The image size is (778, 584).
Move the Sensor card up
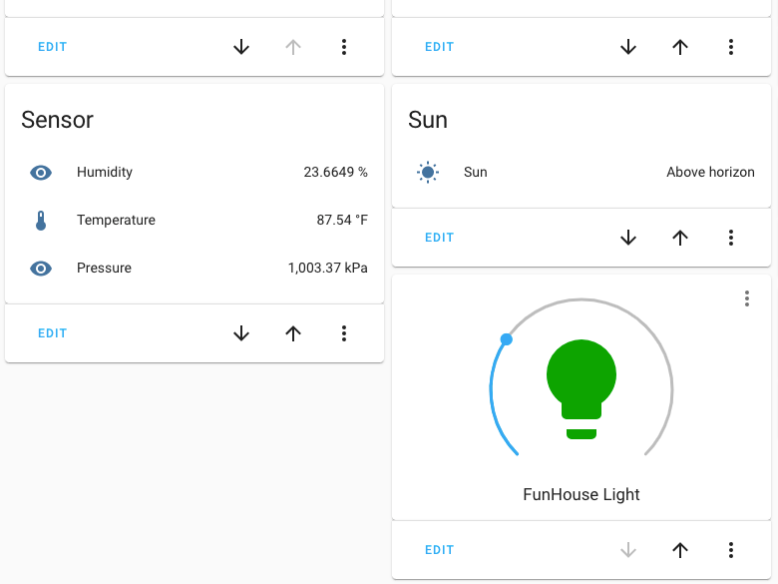click(x=293, y=333)
